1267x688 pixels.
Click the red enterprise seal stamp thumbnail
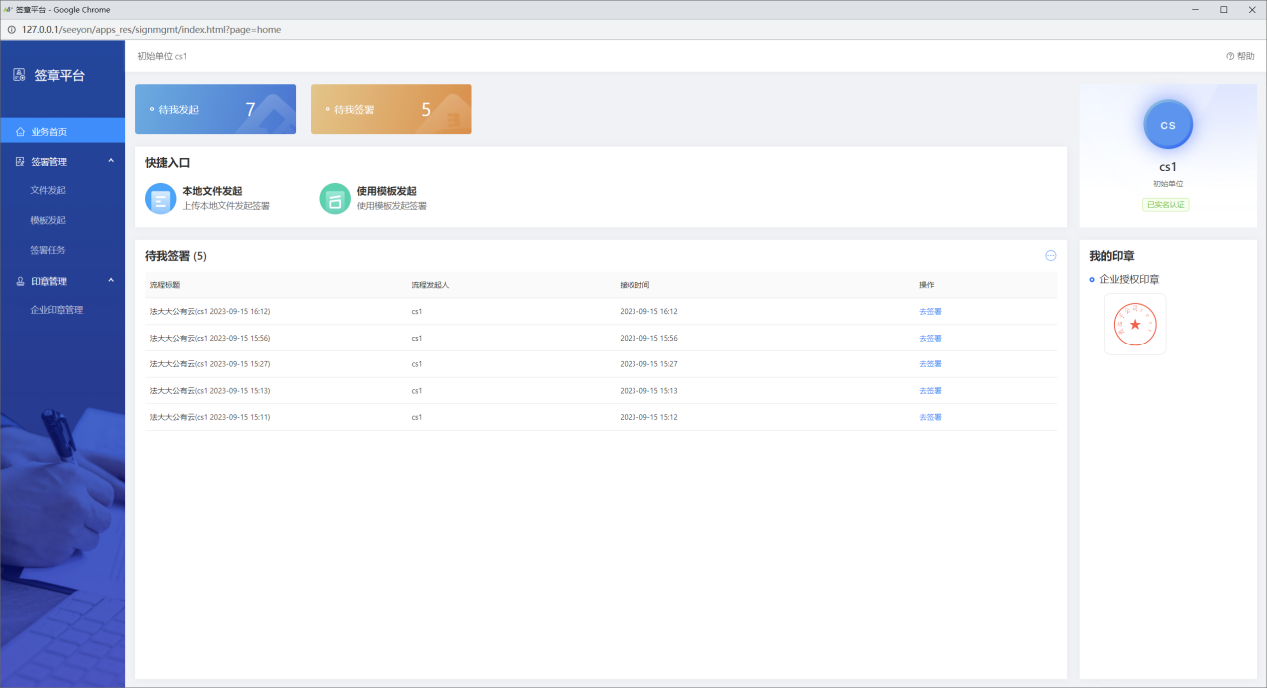(x=1134, y=324)
